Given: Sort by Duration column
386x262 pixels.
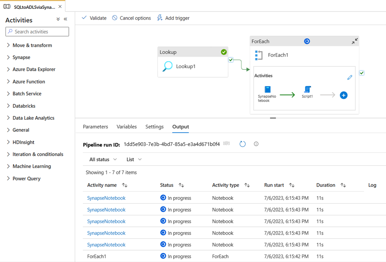Looking at the screenshot, I should tap(343, 185).
